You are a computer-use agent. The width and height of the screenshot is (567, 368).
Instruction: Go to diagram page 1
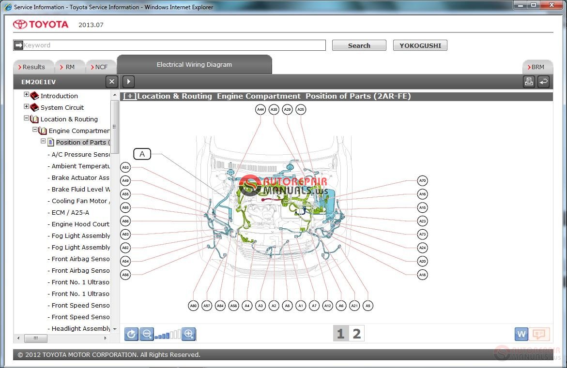point(340,334)
